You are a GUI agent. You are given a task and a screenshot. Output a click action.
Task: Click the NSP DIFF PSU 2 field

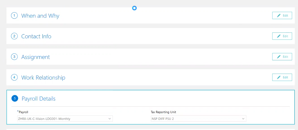(x=195, y=119)
